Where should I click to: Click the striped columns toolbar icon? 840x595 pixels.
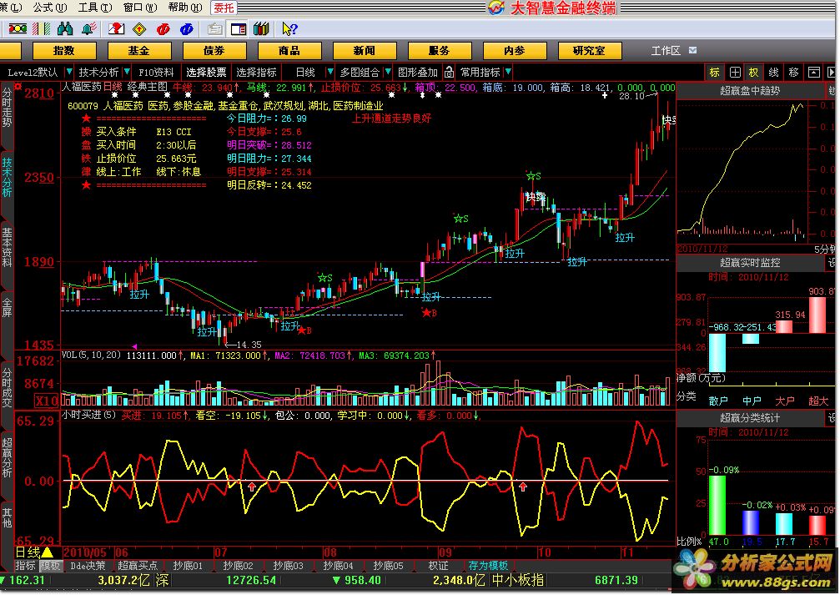pos(41,29)
